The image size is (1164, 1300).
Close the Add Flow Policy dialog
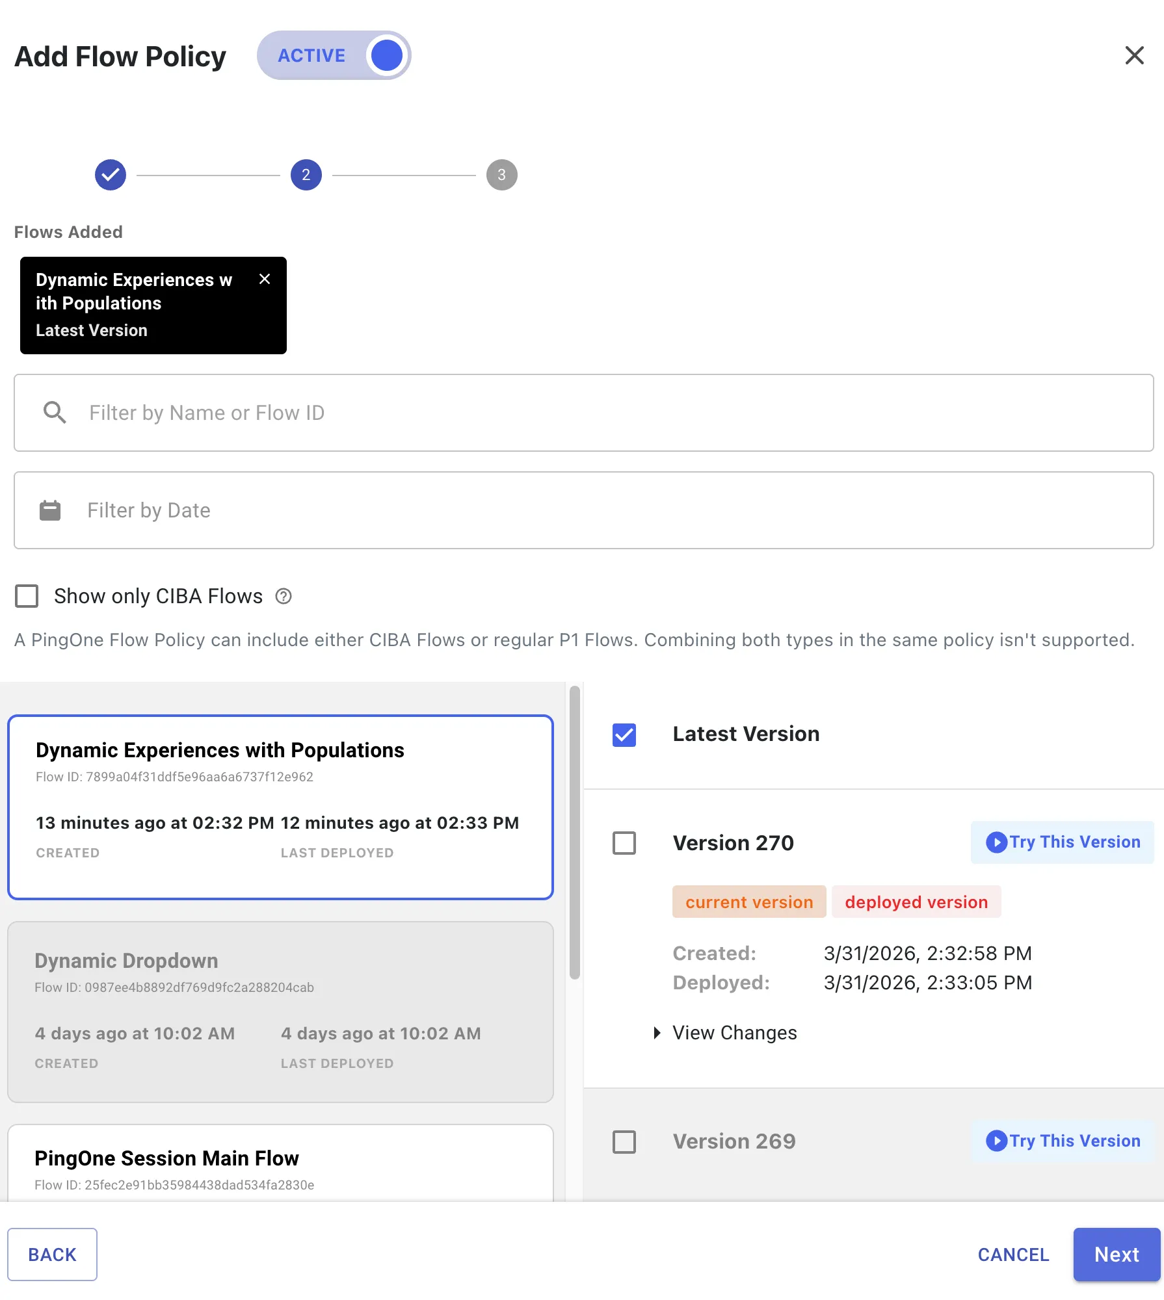[1134, 55]
